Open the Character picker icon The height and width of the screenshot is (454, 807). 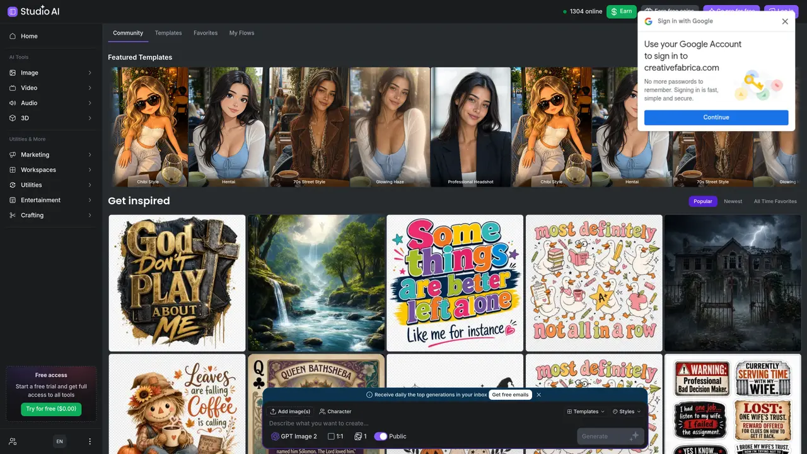click(322, 411)
